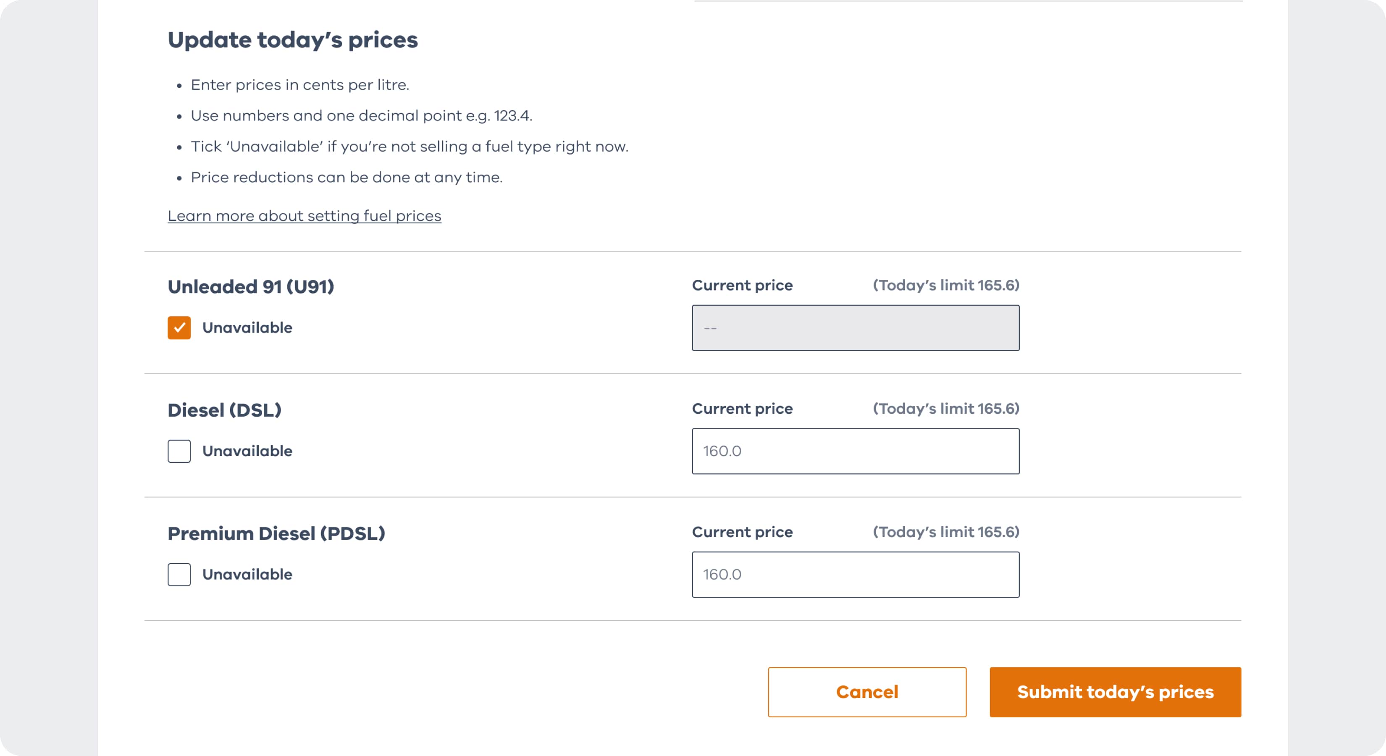Mark Premium Diesel as Unavailable checkbox

click(179, 574)
